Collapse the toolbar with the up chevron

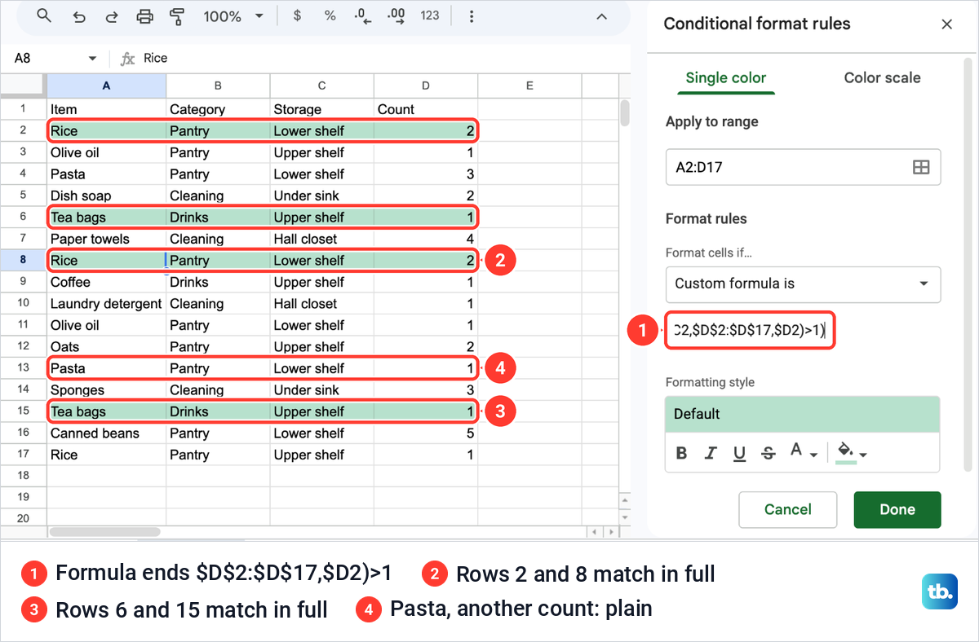[x=601, y=16]
